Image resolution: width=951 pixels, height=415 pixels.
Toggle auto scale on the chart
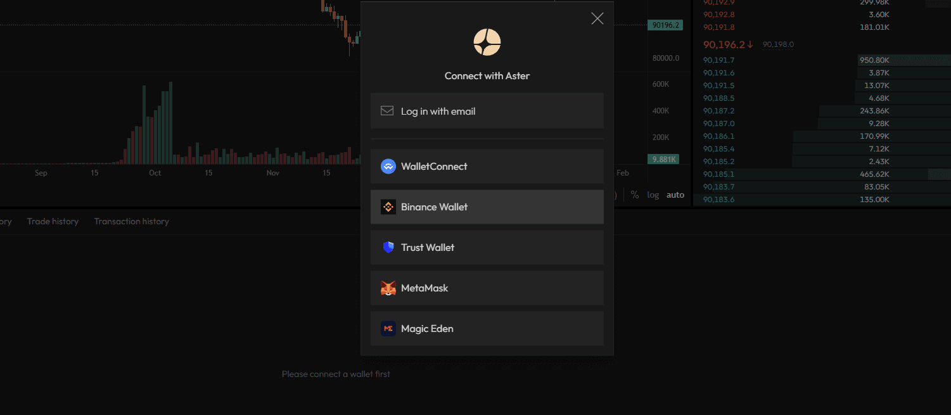675,195
